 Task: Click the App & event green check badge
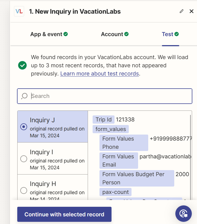click(66, 34)
